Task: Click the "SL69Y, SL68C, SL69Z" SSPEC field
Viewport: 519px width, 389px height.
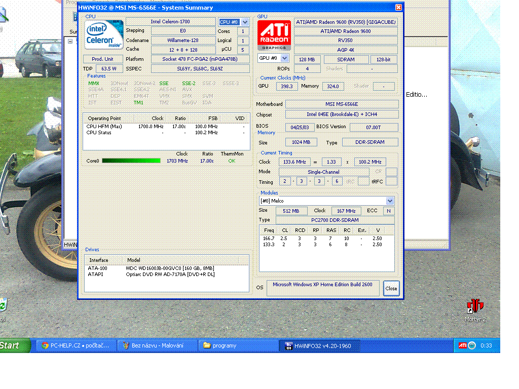Action: pyautogui.click(x=200, y=69)
